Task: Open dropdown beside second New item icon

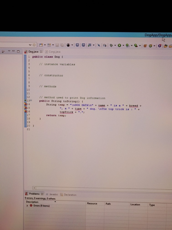Action: [53, 45]
